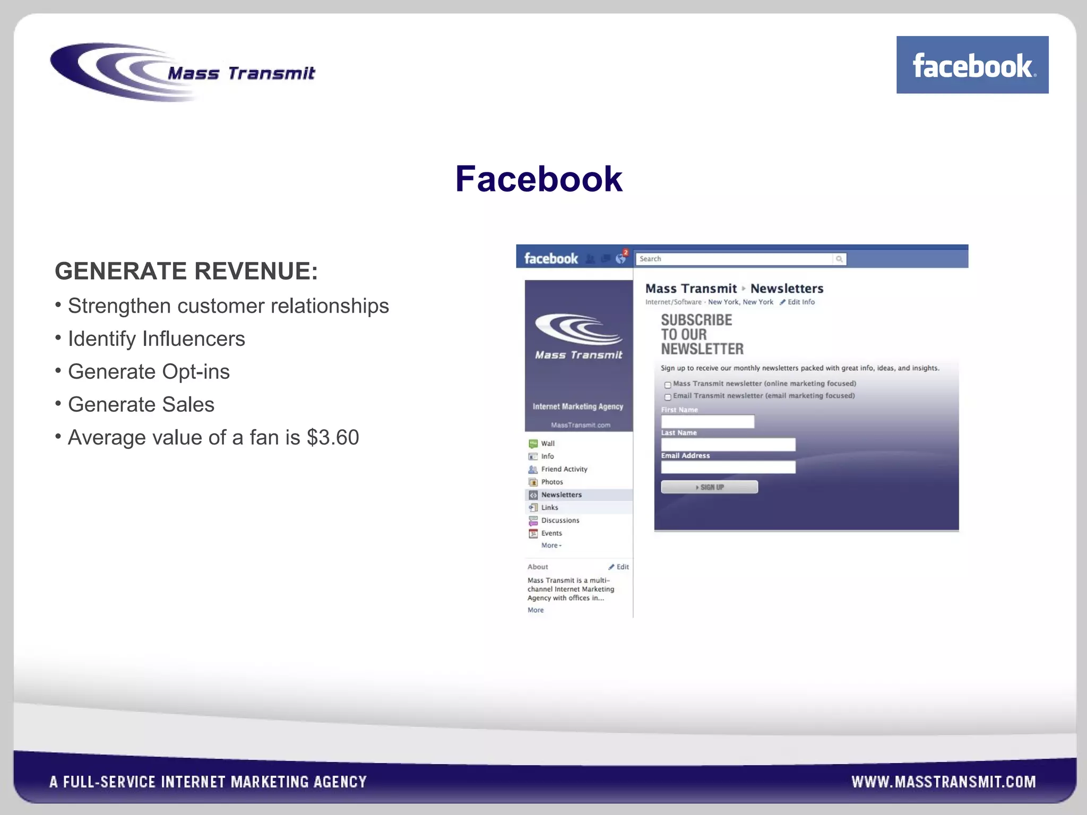Screen dimensions: 1087x815
Task: Open the Links tab
Action: pos(549,508)
